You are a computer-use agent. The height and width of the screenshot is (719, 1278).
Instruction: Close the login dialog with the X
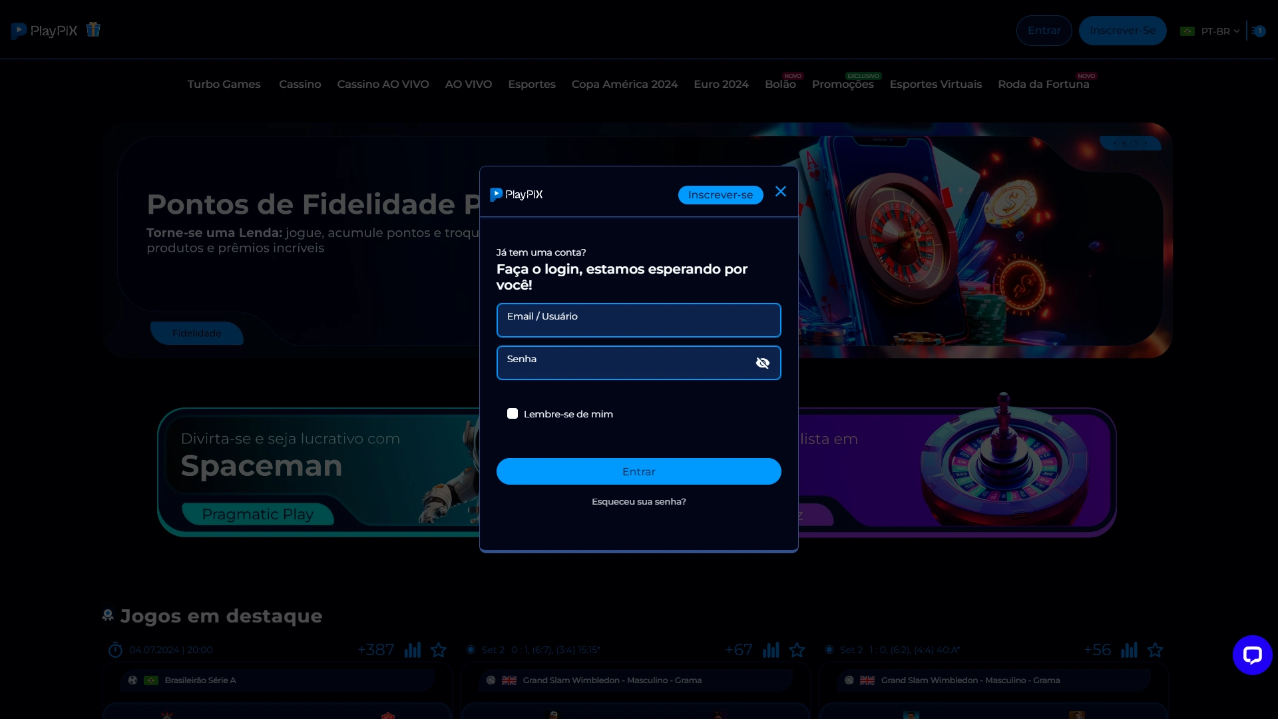(781, 192)
